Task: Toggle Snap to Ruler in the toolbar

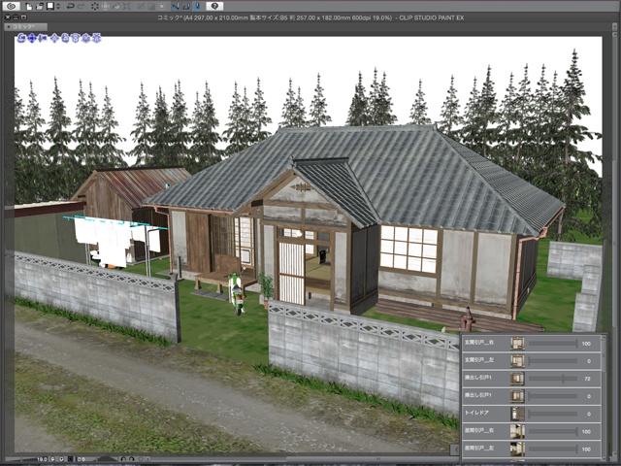Action: coord(176,7)
